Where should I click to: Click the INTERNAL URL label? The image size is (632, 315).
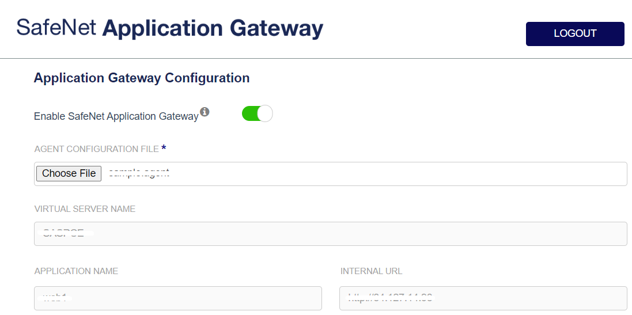(x=371, y=271)
